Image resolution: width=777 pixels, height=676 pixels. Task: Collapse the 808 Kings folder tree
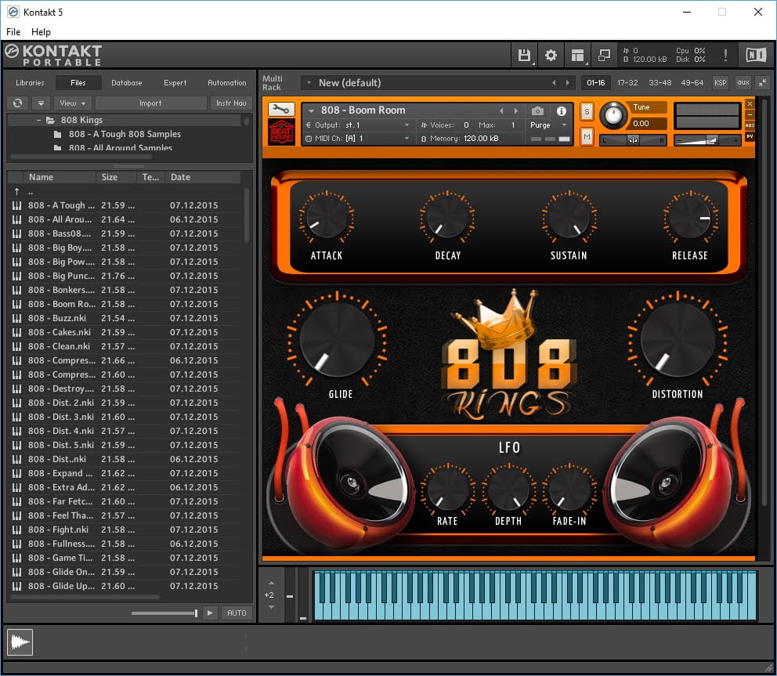pyautogui.click(x=38, y=120)
